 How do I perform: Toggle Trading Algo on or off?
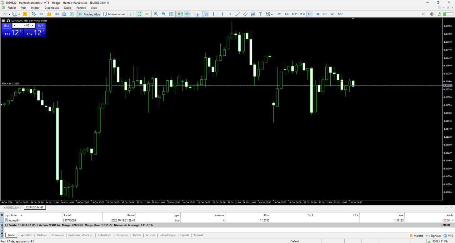click(x=89, y=14)
